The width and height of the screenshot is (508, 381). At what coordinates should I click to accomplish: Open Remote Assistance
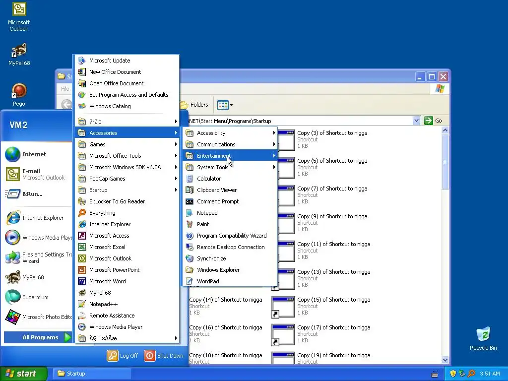pos(127,315)
